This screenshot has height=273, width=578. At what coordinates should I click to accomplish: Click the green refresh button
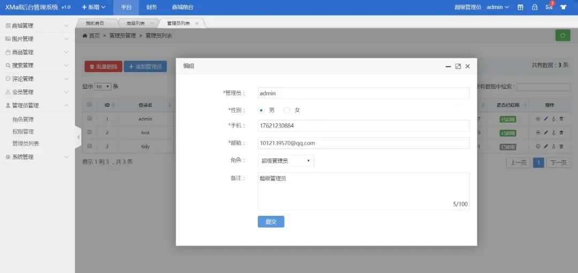pos(563,36)
